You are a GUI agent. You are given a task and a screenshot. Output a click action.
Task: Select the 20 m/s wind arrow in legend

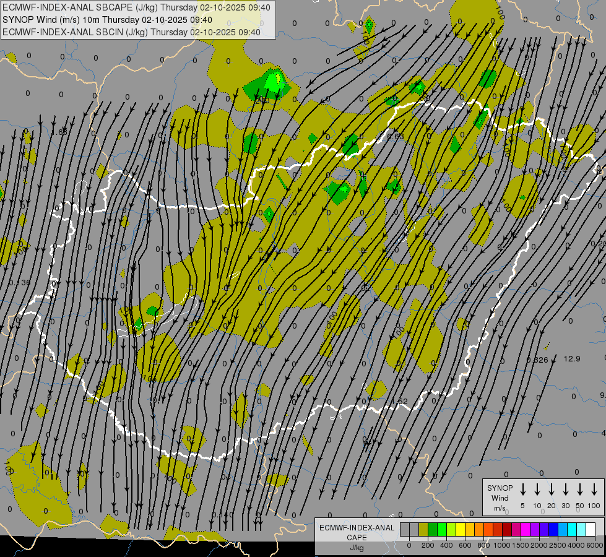coord(552,490)
